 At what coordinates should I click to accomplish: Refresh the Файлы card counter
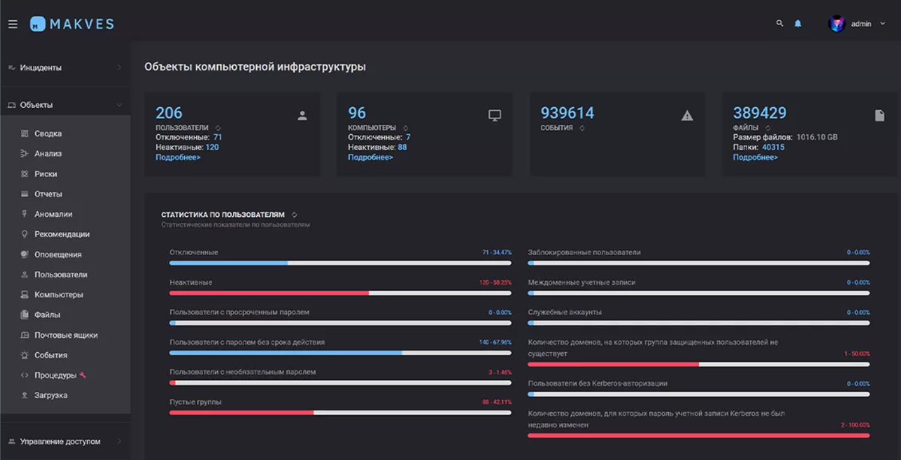coord(768,128)
